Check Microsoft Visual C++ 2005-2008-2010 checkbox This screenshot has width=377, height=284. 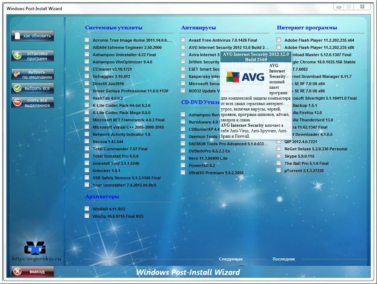pos(87,127)
